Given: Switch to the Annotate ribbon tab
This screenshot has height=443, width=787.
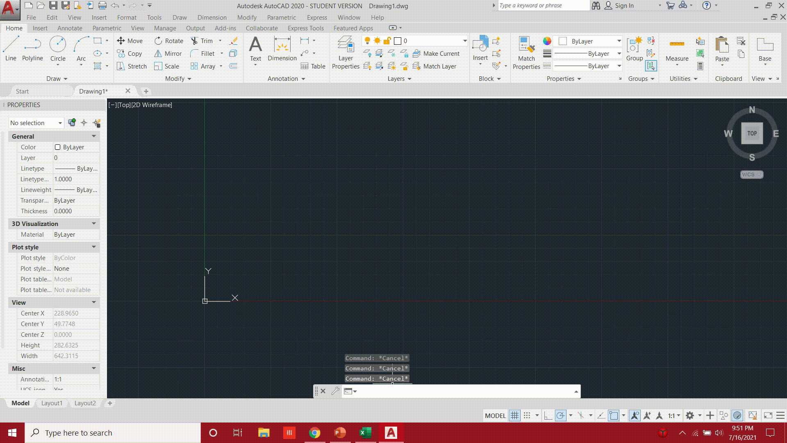Looking at the screenshot, I should pos(70,28).
